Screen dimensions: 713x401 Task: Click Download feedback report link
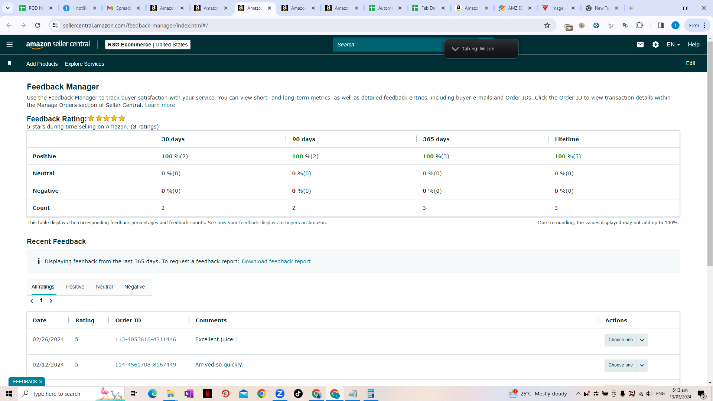pos(276,261)
